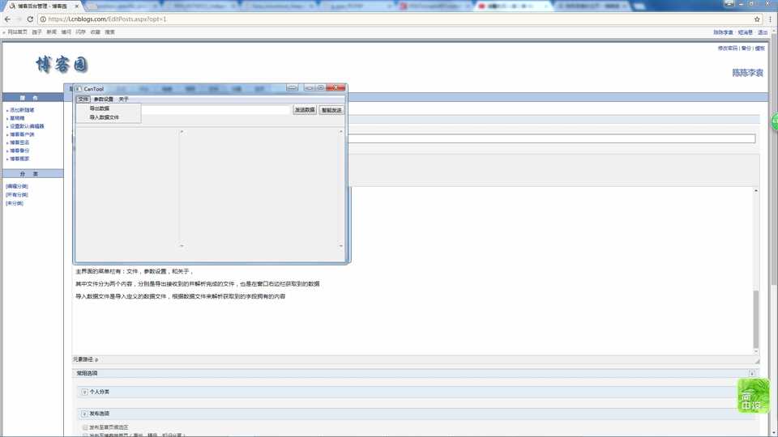
Task: Click the [所有分类] category link
Action: pyautogui.click(x=17, y=195)
